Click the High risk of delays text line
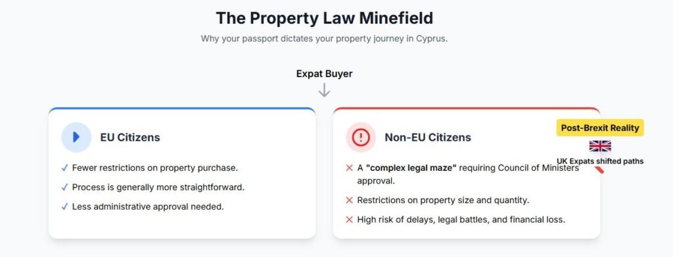The width and height of the screenshot is (673, 257). (x=461, y=220)
